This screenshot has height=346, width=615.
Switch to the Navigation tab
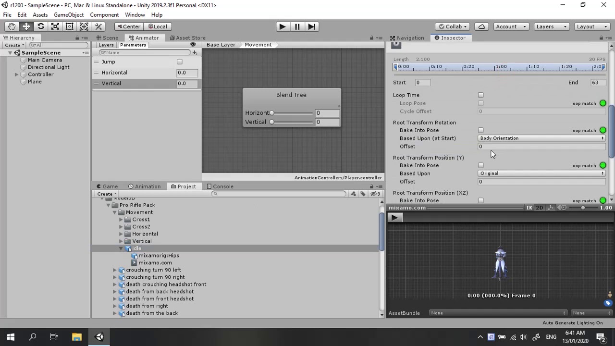[x=407, y=38]
